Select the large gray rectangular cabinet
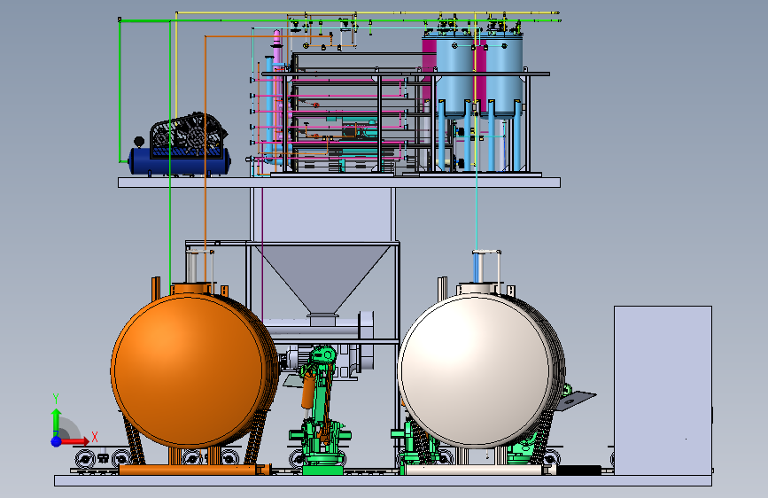This screenshot has height=498, width=768. point(663,391)
